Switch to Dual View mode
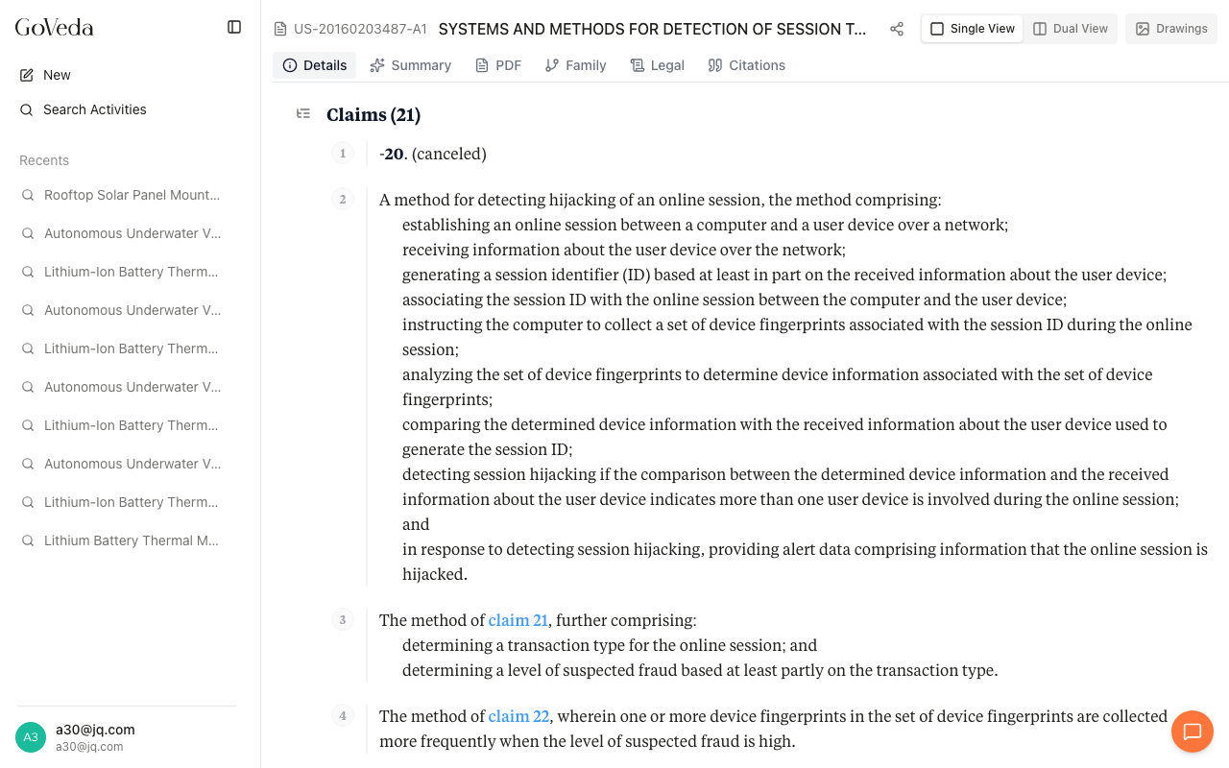Screen dimensions: 1229x768 [x=1070, y=29]
